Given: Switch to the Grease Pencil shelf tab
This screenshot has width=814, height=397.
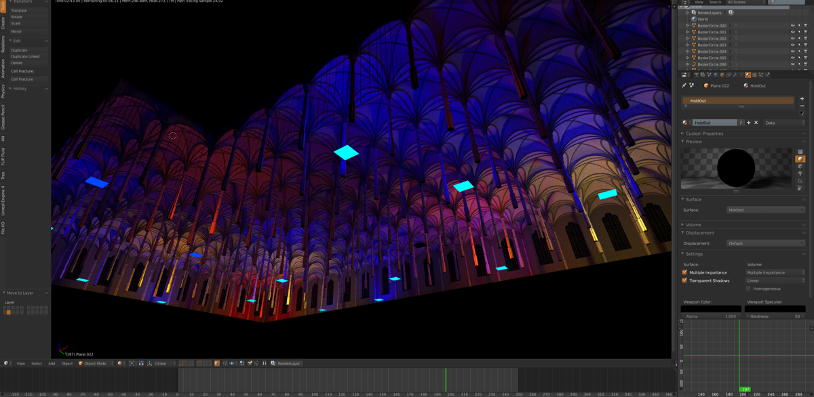Looking at the screenshot, I should coord(3,117).
